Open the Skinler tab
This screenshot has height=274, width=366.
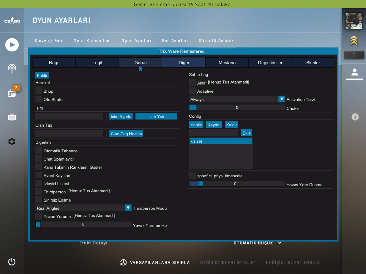pyautogui.click(x=313, y=62)
